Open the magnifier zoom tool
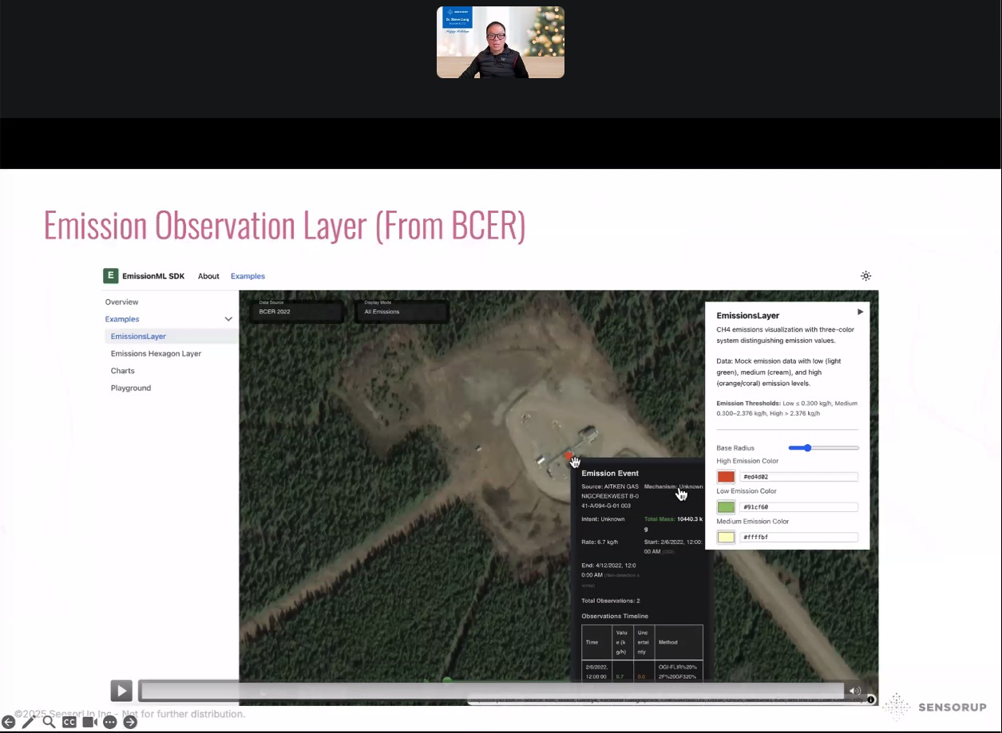This screenshot has height=733, width=1002. (x=49, y=722)
